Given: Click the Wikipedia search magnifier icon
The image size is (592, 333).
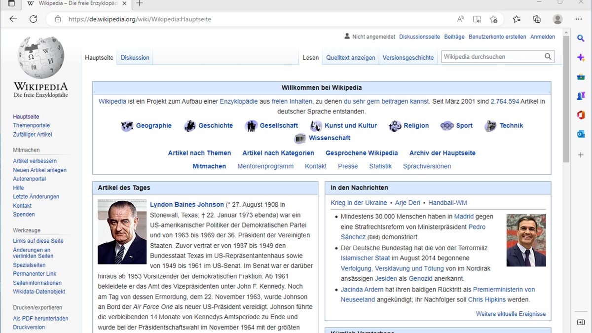Looking at the screenshot, I should (x=548, y=57).
